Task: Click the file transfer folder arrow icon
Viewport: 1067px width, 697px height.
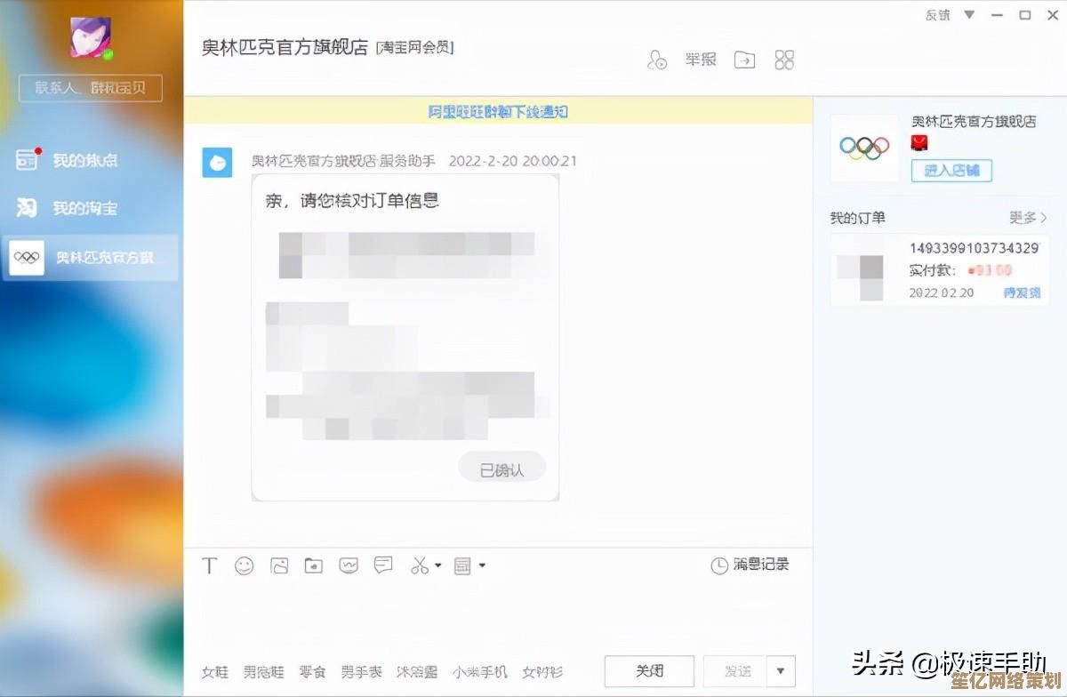Action: (x=744, y=60)
